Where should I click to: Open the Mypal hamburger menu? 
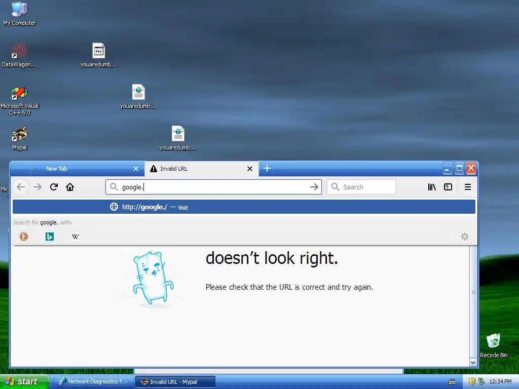coord(468,187)
